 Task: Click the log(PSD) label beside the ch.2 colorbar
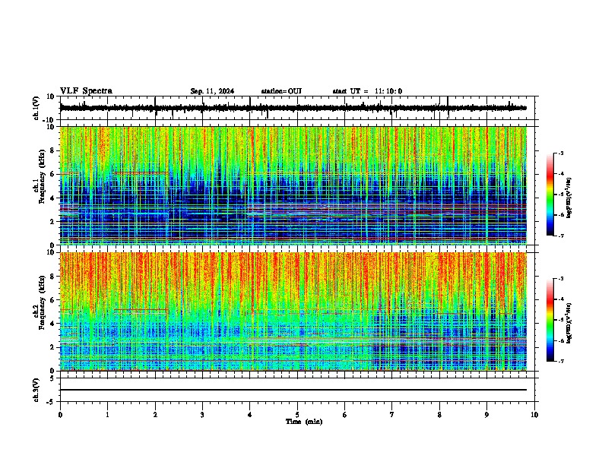(569, 323)
